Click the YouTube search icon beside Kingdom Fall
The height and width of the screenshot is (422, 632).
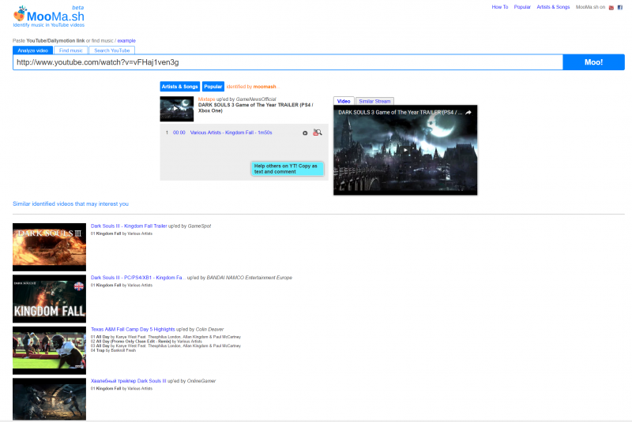pyautogui.click(x=318, y=133)
